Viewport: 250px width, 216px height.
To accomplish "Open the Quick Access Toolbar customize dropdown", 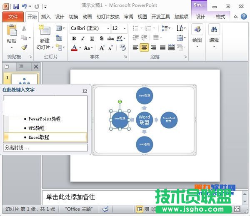I will [45, 7].
